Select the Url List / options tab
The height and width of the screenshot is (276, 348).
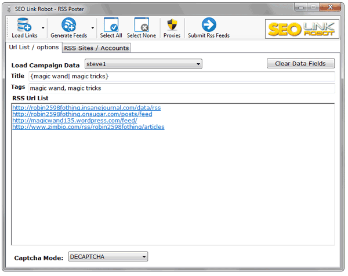tap(34, 47)
